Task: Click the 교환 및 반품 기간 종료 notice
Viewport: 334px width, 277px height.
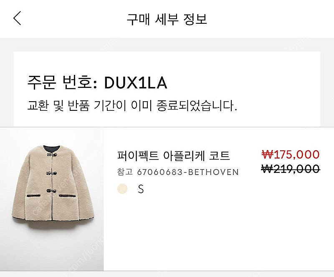Action: click(x=132, y=105)
